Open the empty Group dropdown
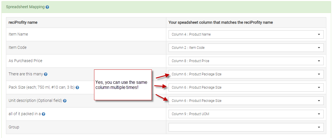Screen dimensions: 332x138 [x=246, y=127]
